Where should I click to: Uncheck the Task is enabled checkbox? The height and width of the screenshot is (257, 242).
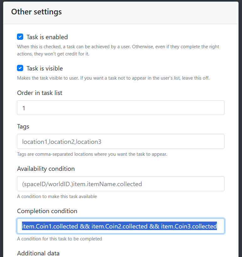click(20, 37)
